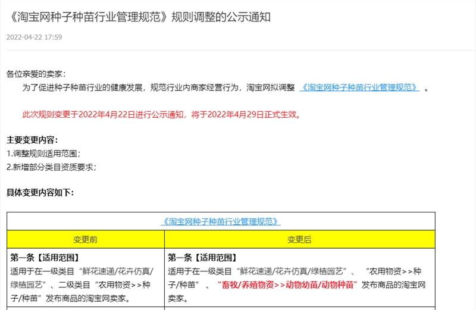Screen dimensions: 476x310
Task: Open the 淘宝网种子种苗行业管理规范 link in the table header
Action: pos(221,221)
